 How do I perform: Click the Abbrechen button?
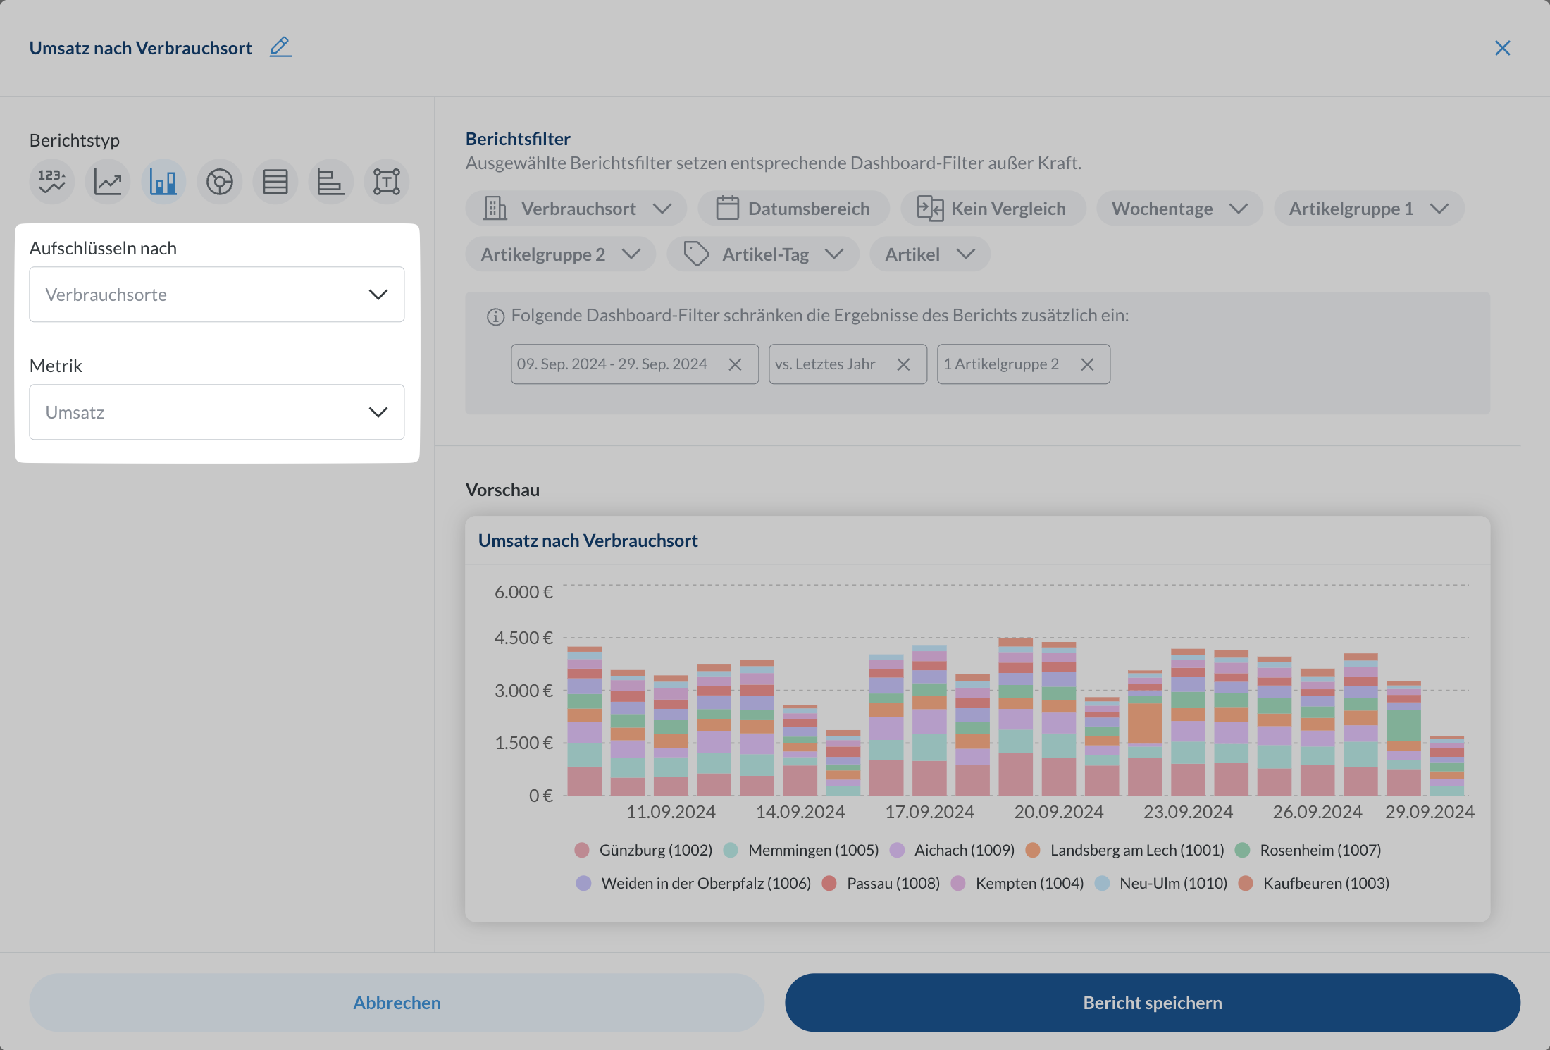point(397,1003)
